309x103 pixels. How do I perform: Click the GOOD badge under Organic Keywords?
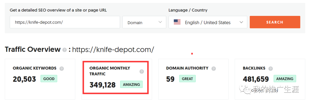tap(49, 79)
